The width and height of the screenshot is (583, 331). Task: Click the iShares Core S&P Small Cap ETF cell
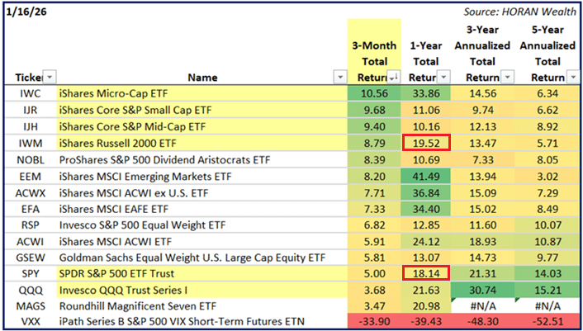coord(201,111)
